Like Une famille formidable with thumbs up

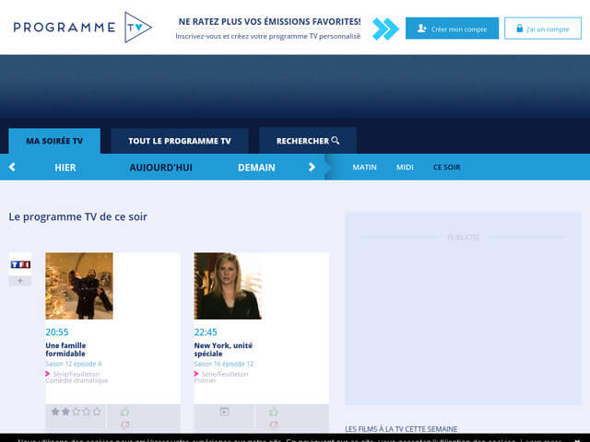[125, 412]
